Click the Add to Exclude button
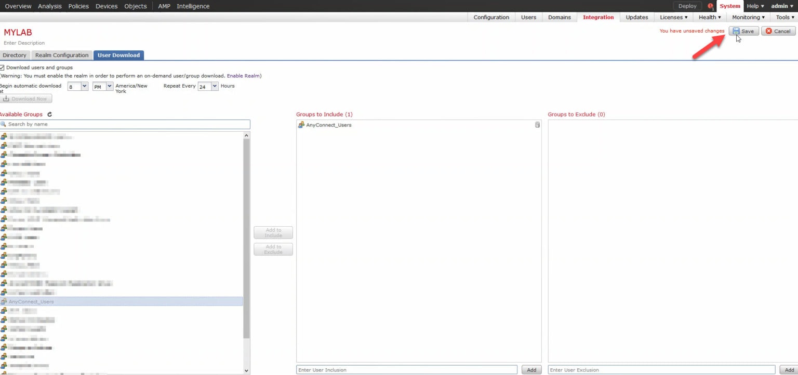 (x=273, y=249)
